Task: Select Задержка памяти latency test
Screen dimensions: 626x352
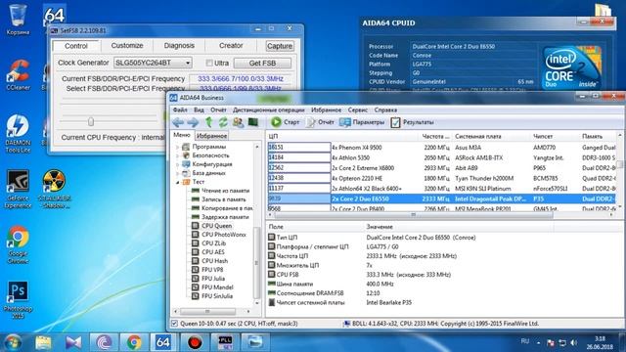Action: point(220,217)
